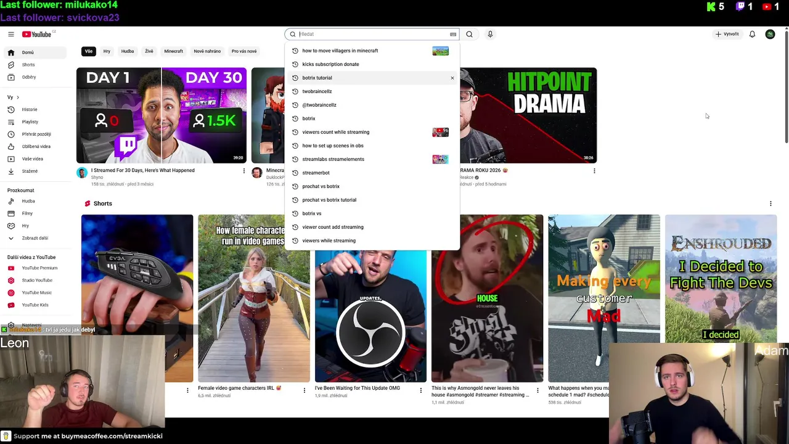Focus the Hledat search input field

pos(373,35)
